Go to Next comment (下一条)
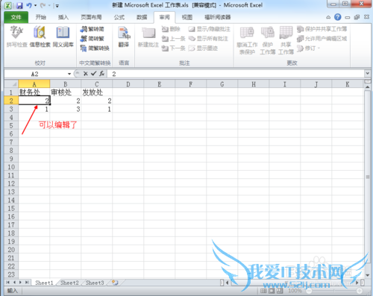The width and height of the screenshot is (373, 296). [x=173, y=48]
